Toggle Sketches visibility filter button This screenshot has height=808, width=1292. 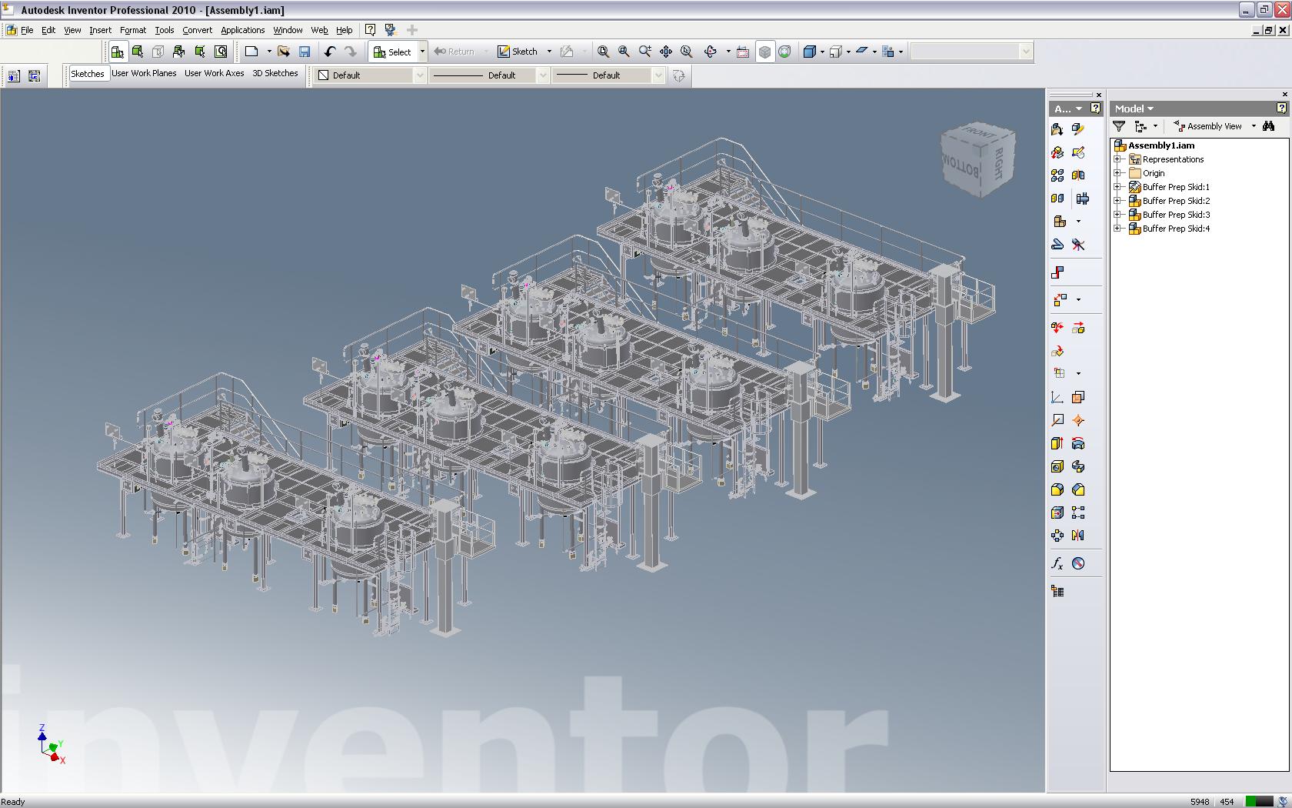tap(88, 74)
